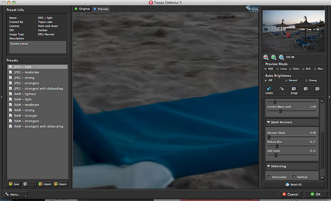Select JPEG - strongest with debanding preset
This screenshot has height=201, width=331.
(38, 89)
